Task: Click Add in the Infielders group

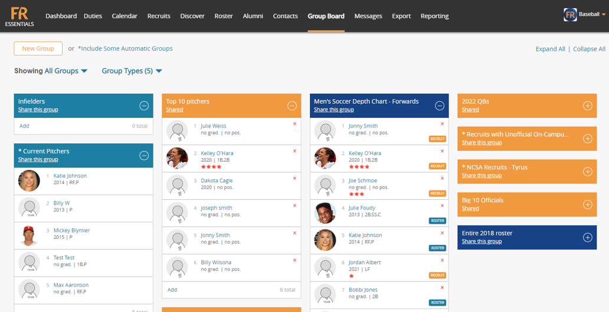Action: coord(24,126)
